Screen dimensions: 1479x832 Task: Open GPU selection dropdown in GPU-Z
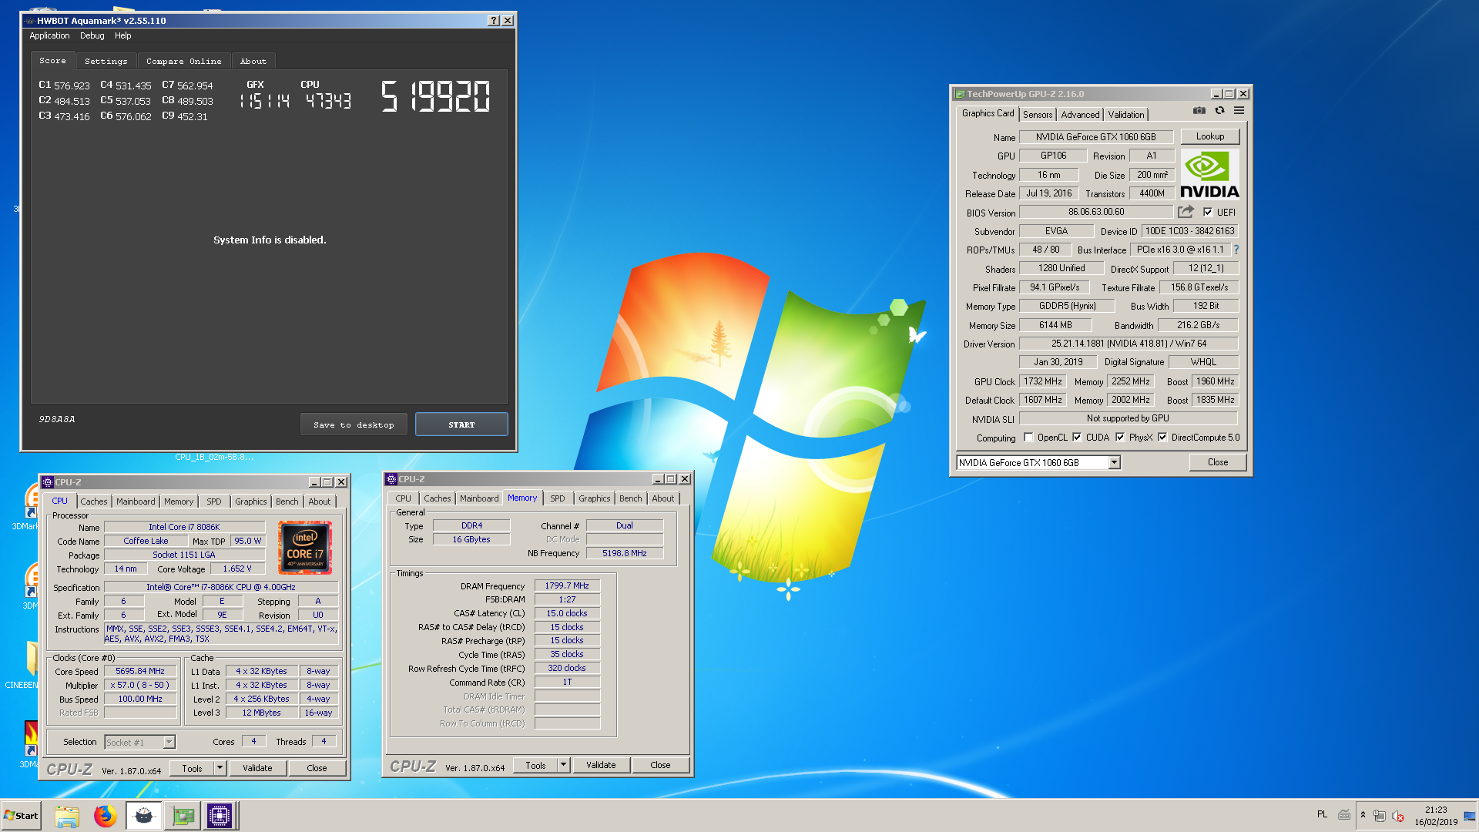coord(1114,463)
